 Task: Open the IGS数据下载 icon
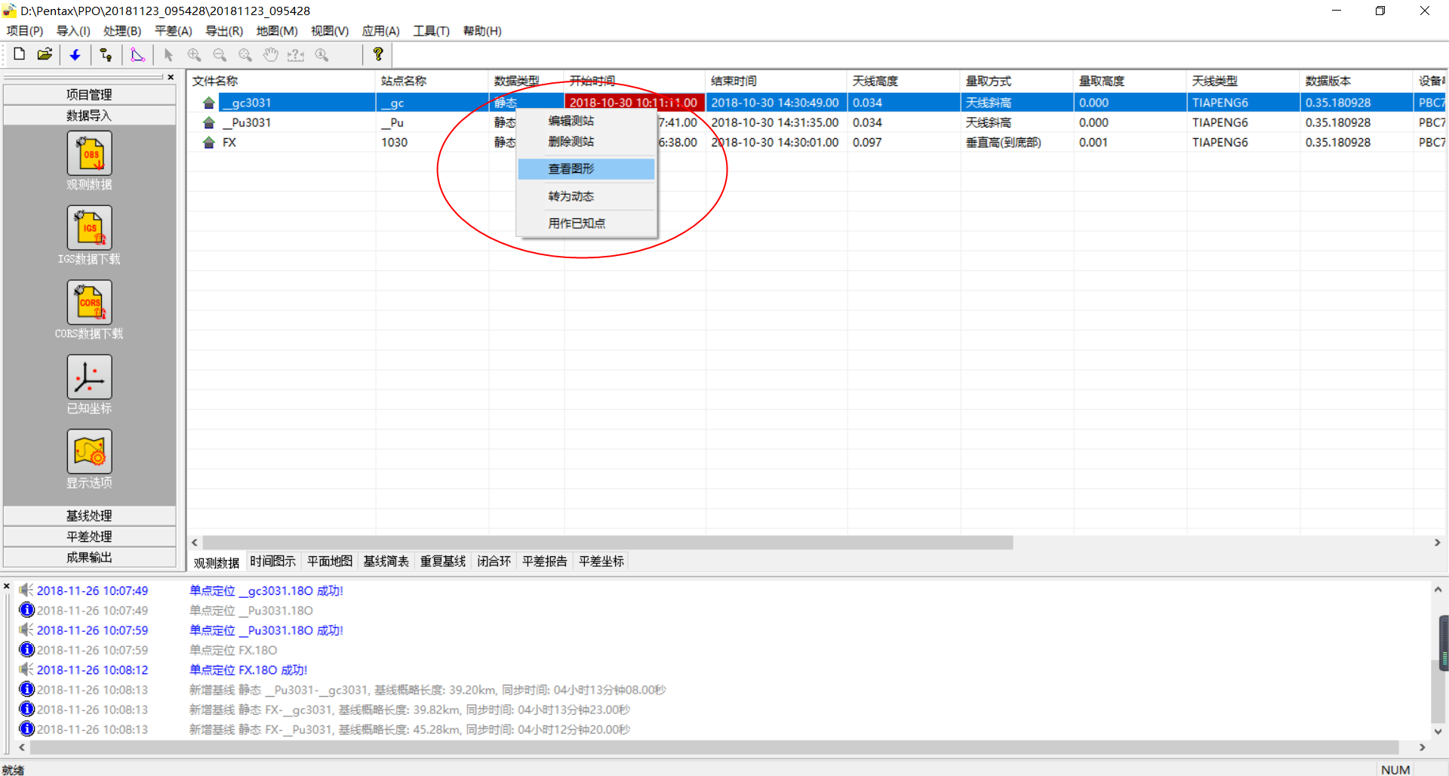[x=89, y=228]
